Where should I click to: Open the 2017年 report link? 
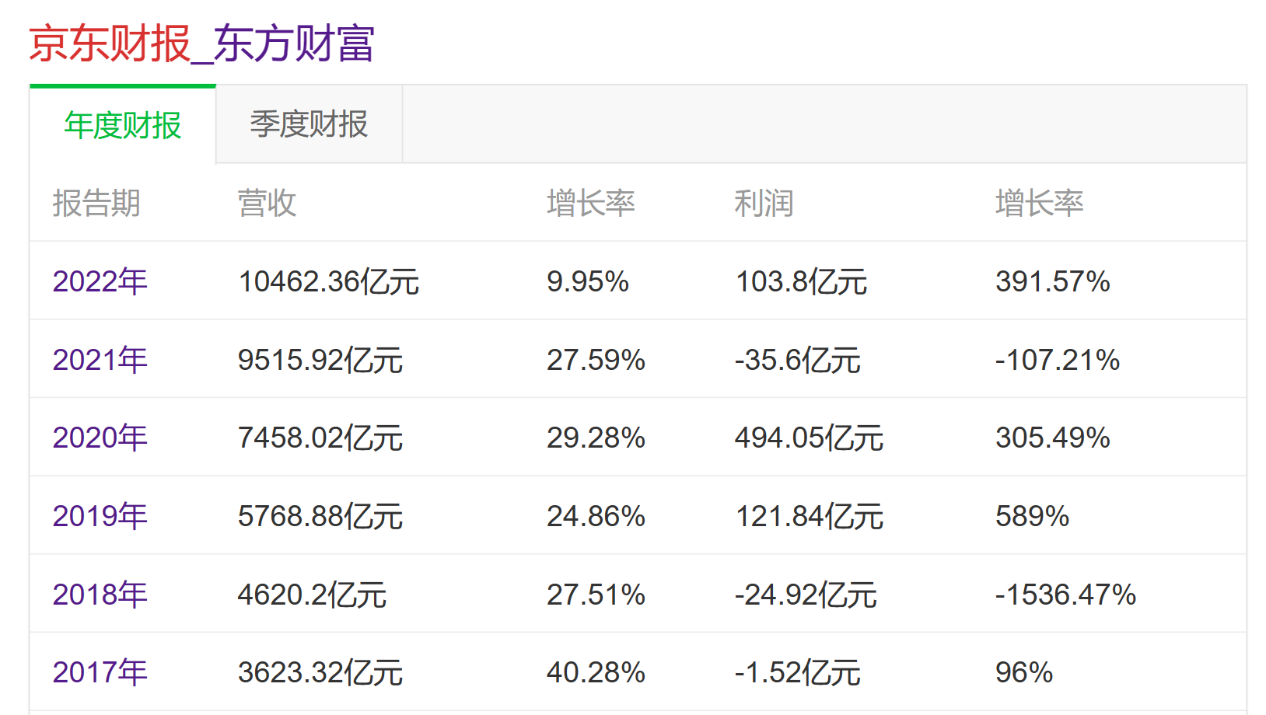pos(100,672)
